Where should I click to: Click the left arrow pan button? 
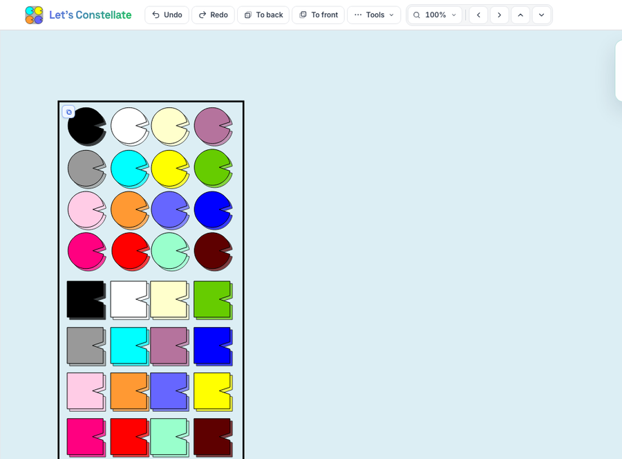pyautogui.click(x=479, y=15)
